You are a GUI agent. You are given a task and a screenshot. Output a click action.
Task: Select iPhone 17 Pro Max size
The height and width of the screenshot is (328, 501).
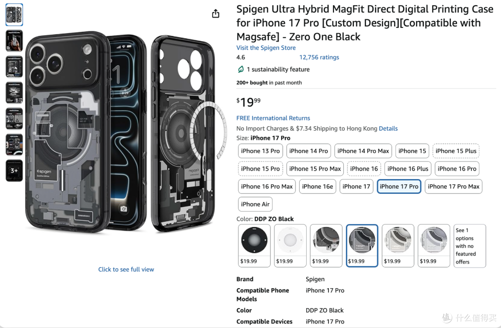[x=453, y=187]
